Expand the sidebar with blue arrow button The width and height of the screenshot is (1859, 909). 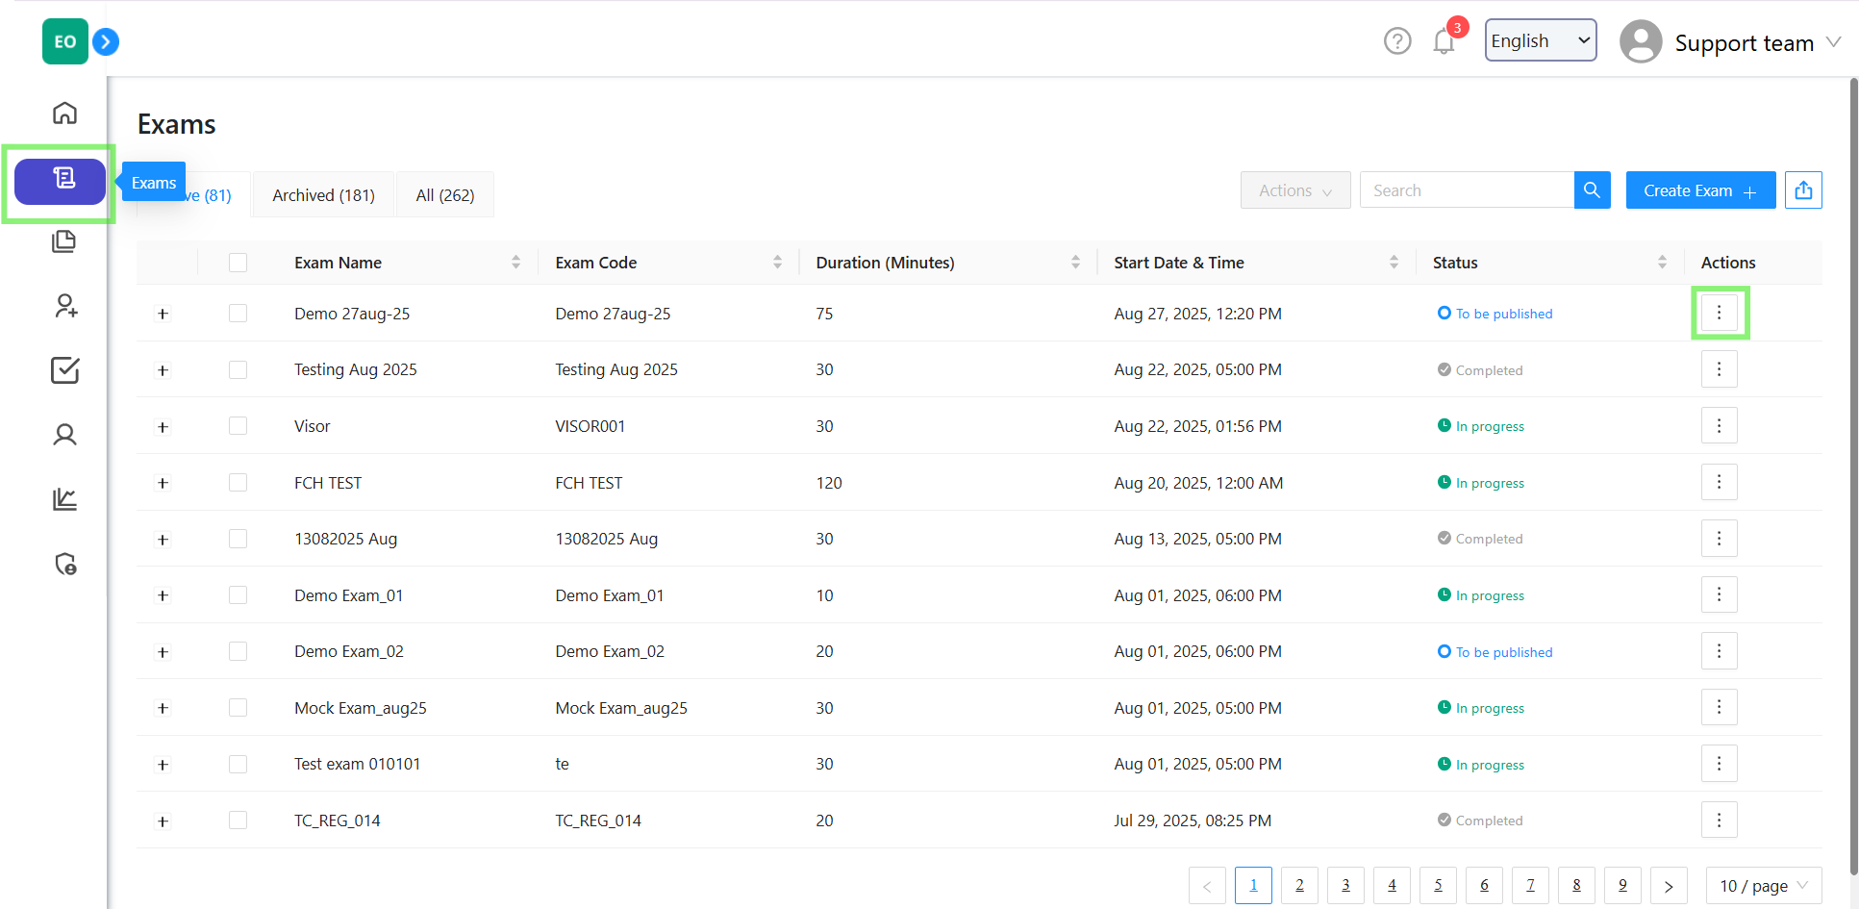pos(106,41)
